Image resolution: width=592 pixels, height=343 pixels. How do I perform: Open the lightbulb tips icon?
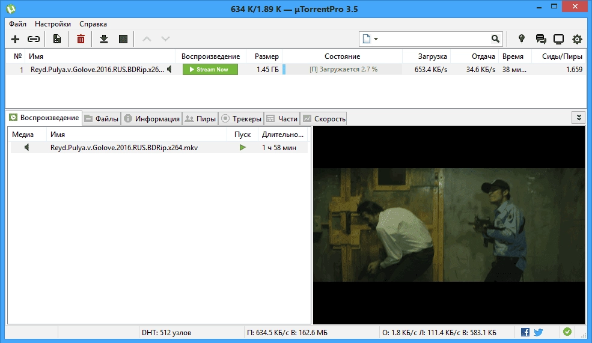pos(522,39)
